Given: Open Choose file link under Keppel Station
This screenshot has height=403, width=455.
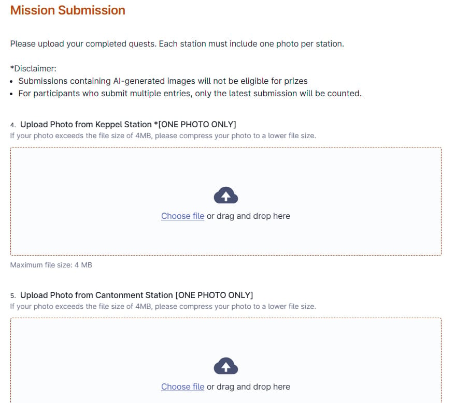Looking at the screenshot, I should pyautogui.click(x=183, y=216).
